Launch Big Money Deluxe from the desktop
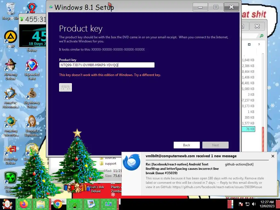 point(32,98)
